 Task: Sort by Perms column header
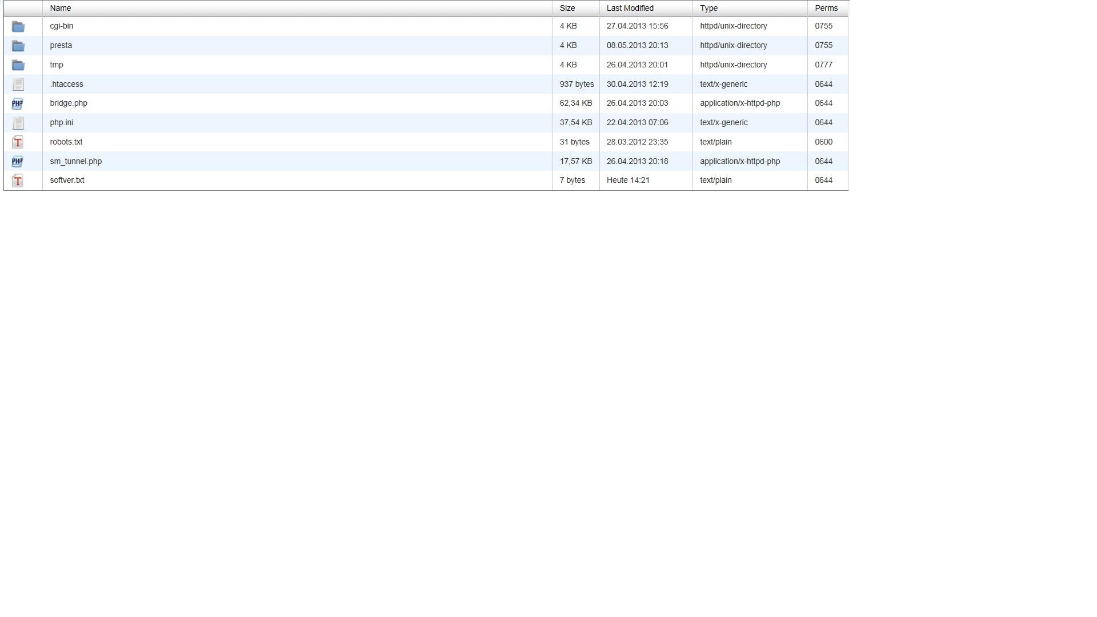point(826,8)
